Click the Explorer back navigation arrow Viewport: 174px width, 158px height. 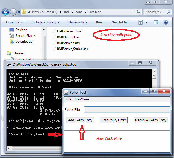(x=5, y=12)
